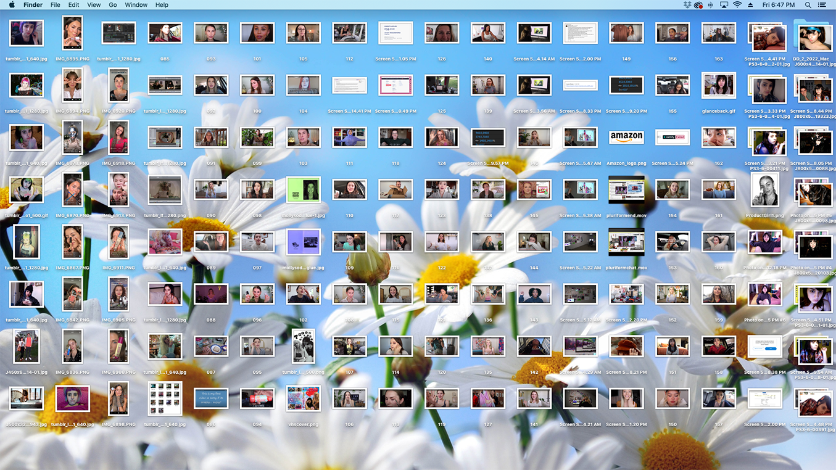Select the purple mollysod…glue.jpg image file

303,242
